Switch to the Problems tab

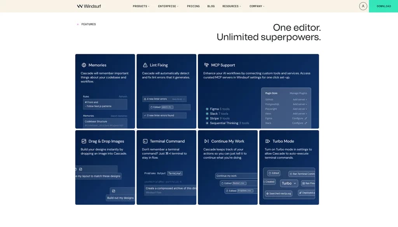tap(150, 173)
